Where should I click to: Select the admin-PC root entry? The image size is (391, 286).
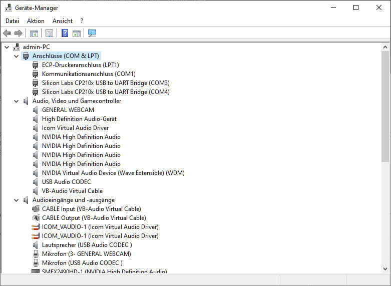point(37,47)
